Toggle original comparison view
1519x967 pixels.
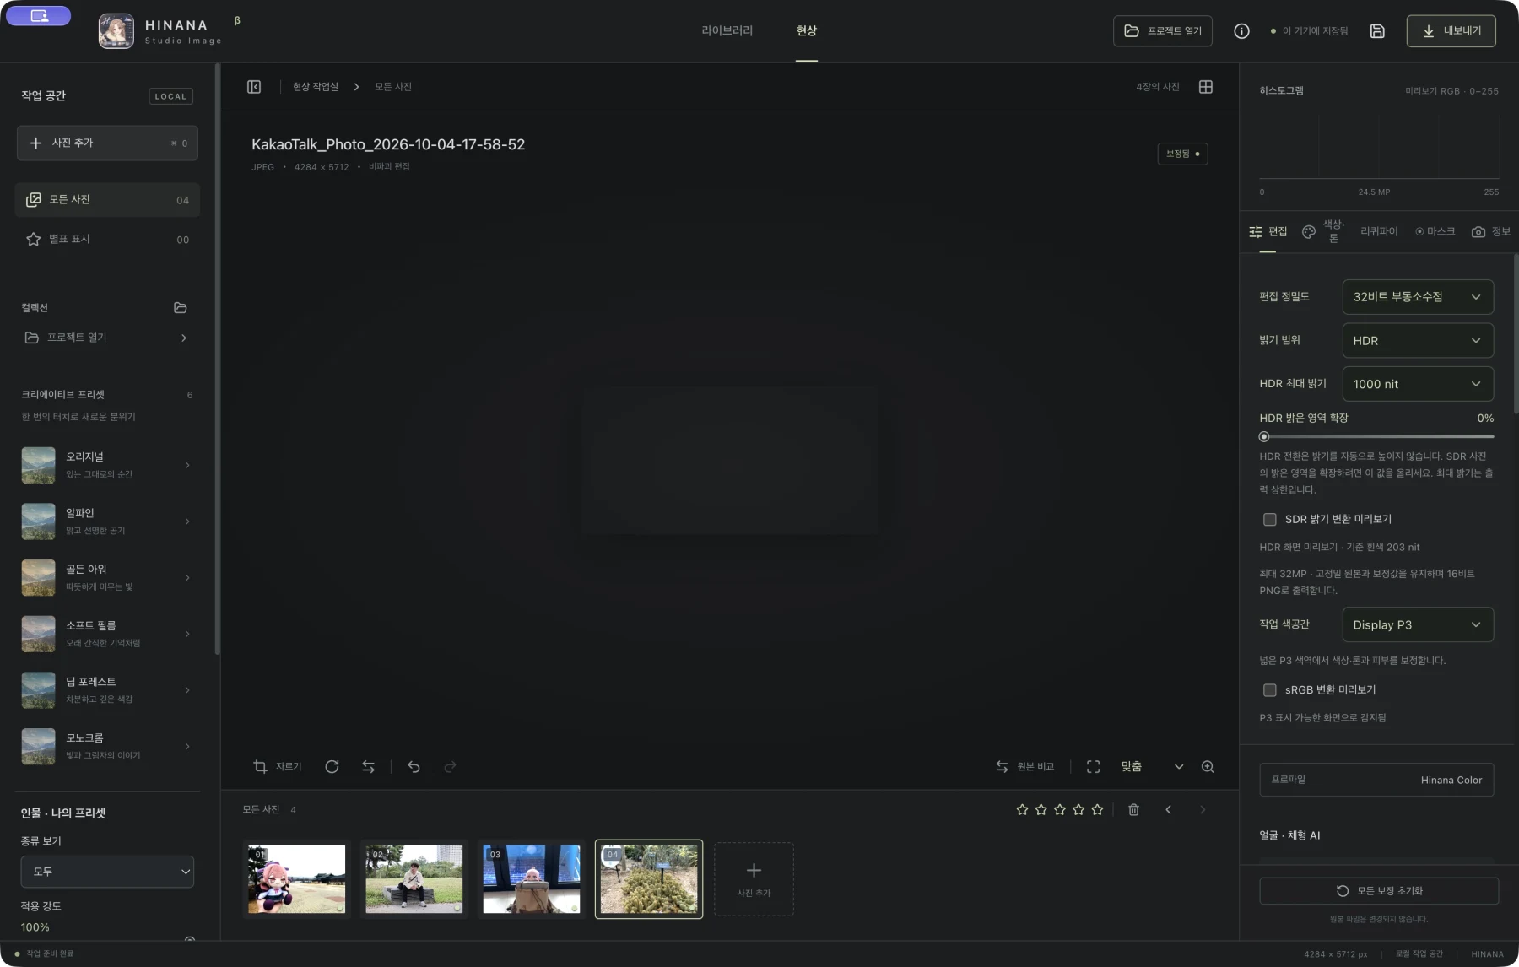click(1025, 766)
